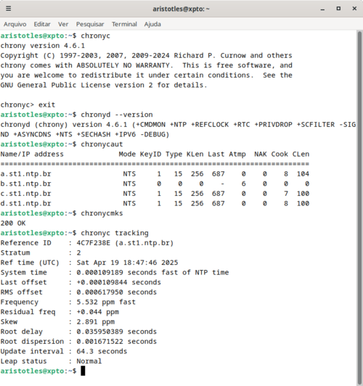Maximize the terminal window
Screen dimensions: 363x386
pos(338,9)
